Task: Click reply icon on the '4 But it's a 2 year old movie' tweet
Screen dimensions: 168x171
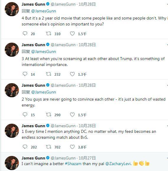Action: point(25,33)
